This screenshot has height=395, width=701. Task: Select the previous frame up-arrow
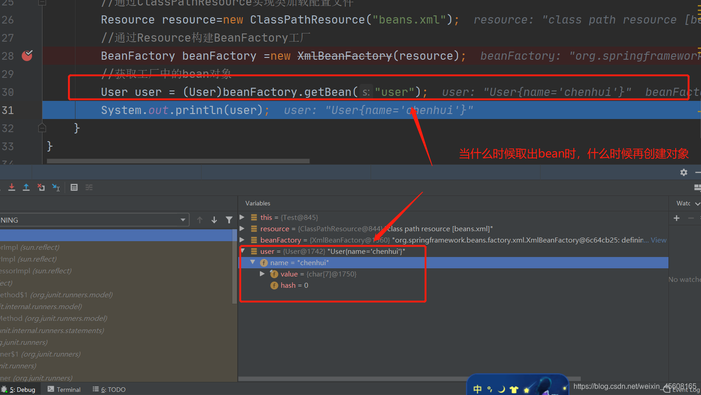coord(200,220)
